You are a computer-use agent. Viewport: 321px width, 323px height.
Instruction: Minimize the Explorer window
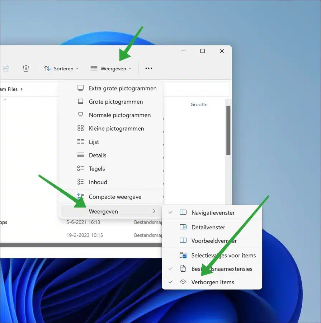[x=184, y=51]
